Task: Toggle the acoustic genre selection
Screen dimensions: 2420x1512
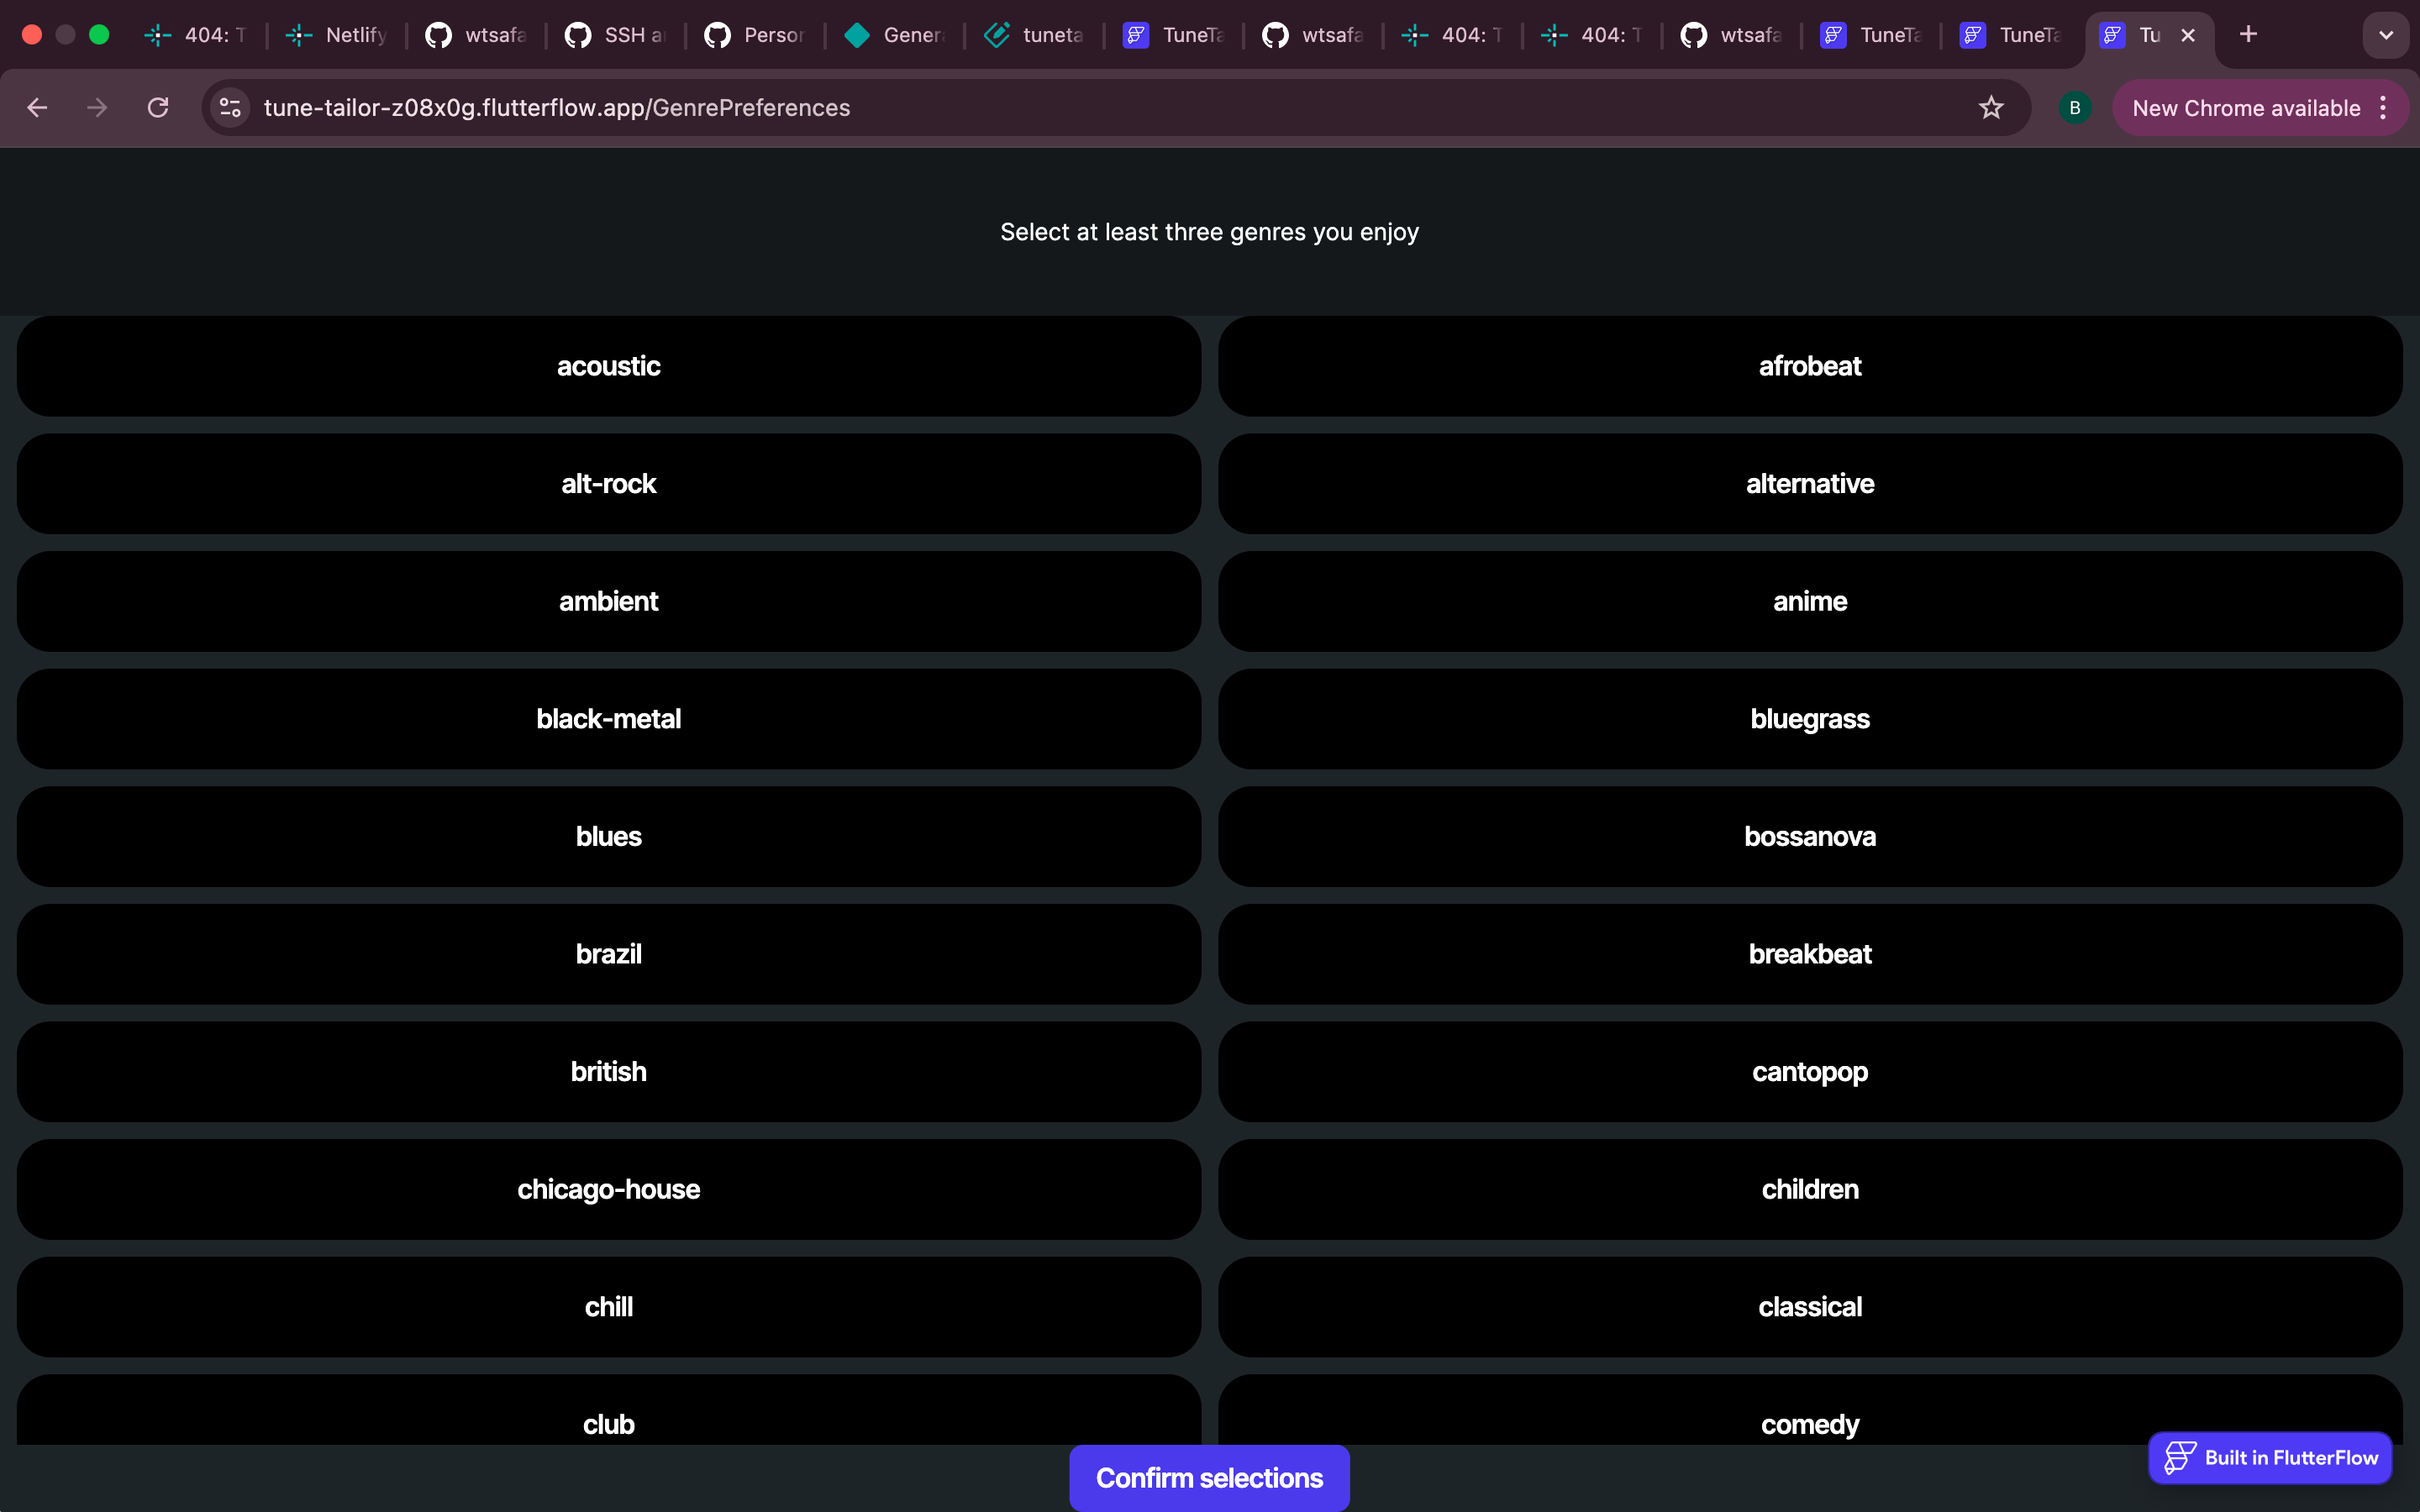Action: point(608,366)
